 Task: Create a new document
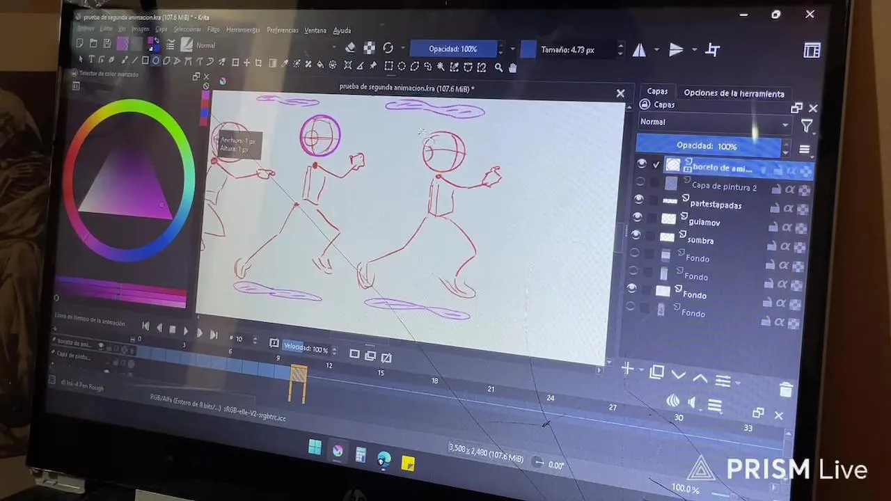tap(80, 43)
